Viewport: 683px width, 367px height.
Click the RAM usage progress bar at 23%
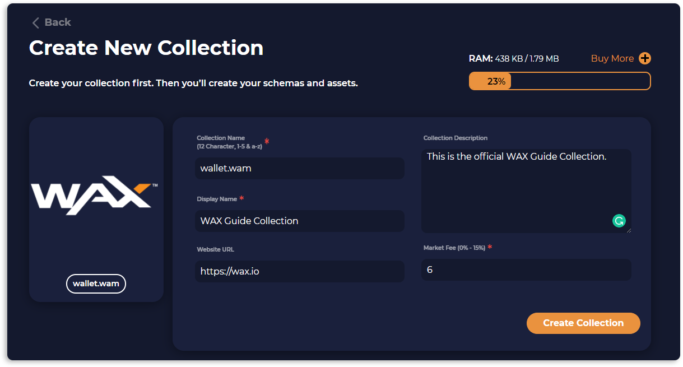pos(560,81)
